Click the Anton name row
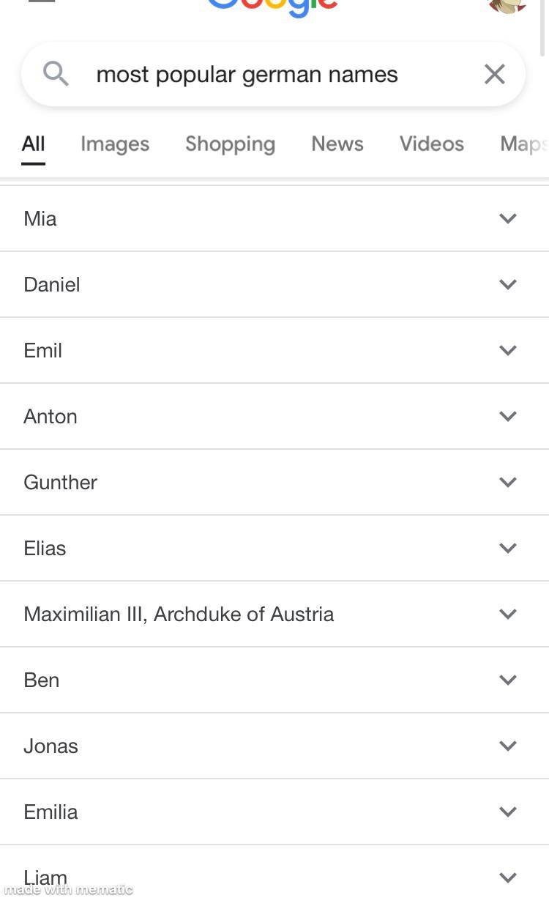Viewport: 549px width, 898px height. 51,416
